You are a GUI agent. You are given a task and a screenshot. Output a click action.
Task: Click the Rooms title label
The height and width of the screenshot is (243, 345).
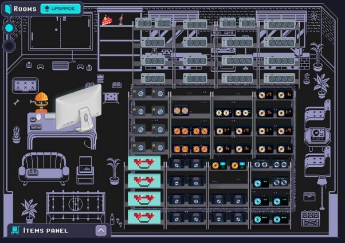(25, 9)
